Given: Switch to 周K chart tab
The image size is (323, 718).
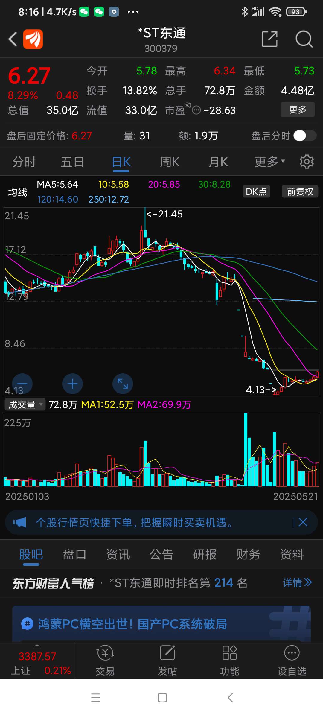Looking at the screenshot, I should (170, 162).
